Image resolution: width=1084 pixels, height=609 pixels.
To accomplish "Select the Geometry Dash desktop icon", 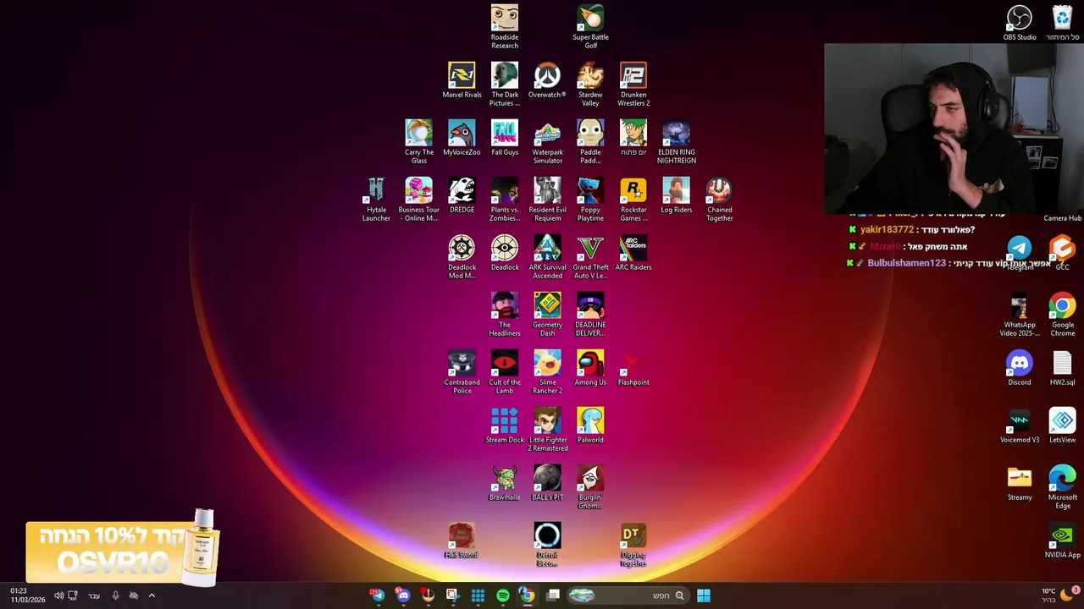I will pos(547,314).
